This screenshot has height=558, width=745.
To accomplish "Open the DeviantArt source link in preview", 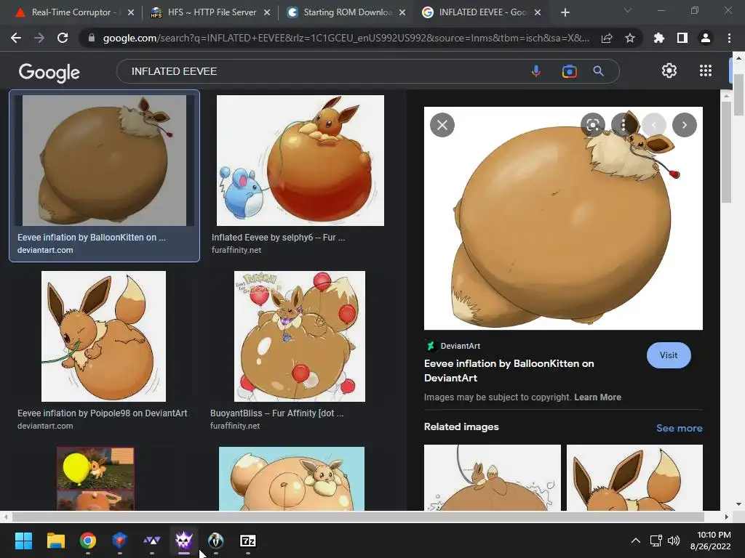I will [453, 346].
